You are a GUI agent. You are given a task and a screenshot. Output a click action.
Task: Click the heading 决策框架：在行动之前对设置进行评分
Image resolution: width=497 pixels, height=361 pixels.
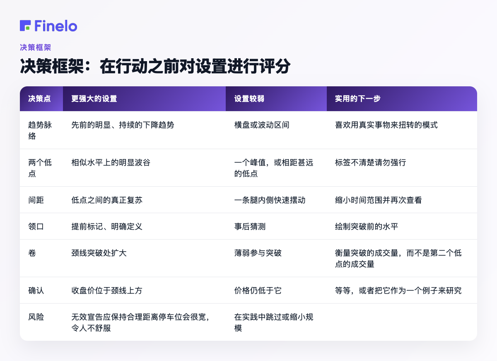tap(155, 66)
